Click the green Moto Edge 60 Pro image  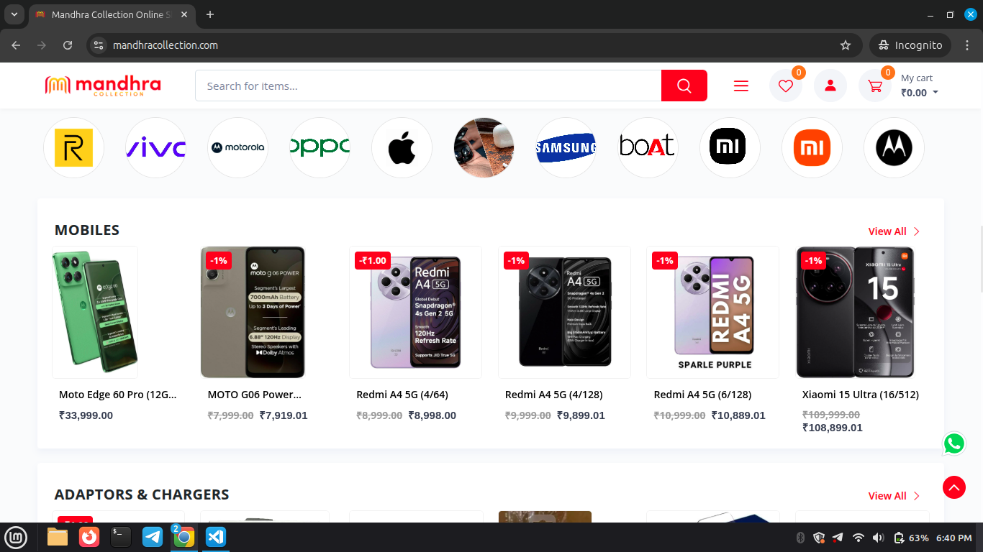95,312
